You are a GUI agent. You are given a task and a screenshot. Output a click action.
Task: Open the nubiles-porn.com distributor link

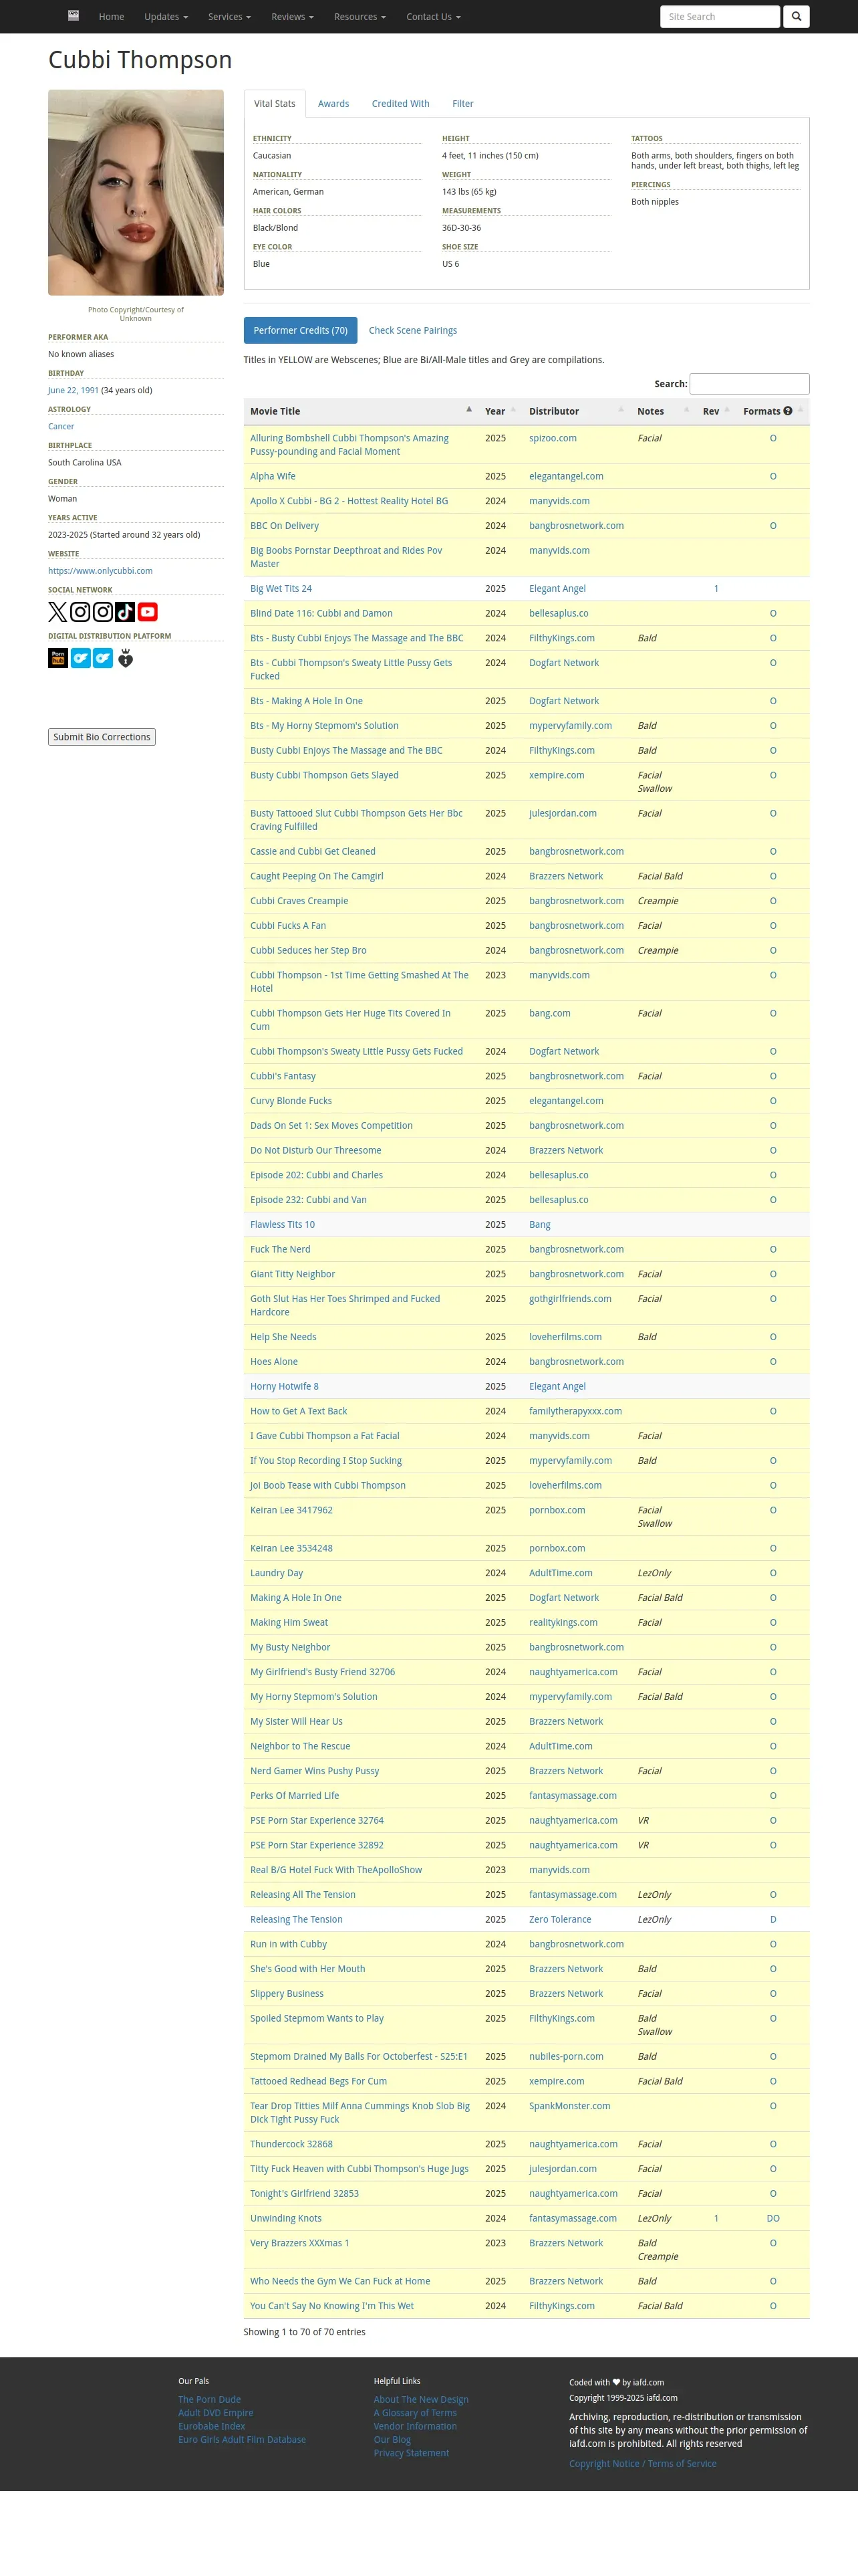[x=567, y=2057]
